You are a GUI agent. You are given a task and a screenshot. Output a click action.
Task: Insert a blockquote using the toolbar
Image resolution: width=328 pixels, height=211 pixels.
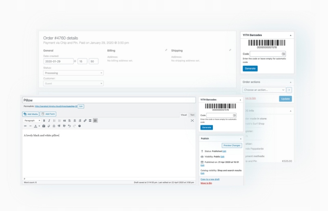tap(65, 121)
